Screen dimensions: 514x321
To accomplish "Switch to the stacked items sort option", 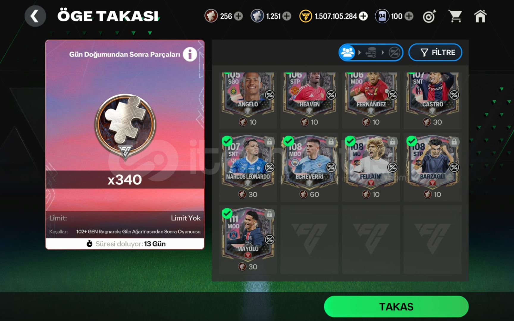I will coord(371,53).
